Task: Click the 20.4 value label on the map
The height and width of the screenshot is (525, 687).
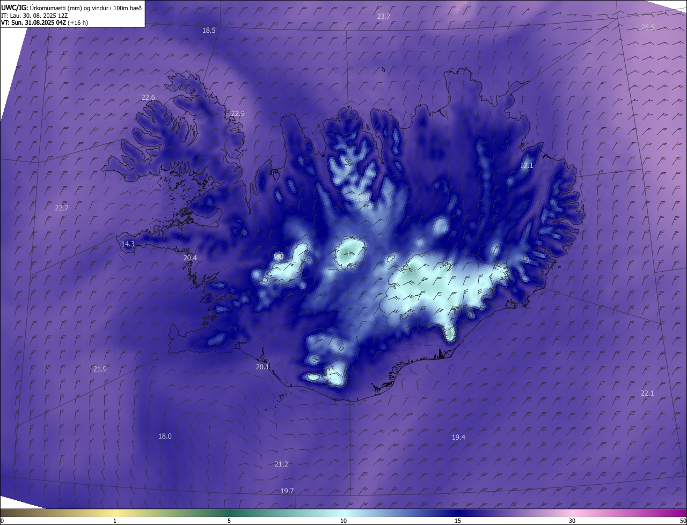Action: coord(190,258)
